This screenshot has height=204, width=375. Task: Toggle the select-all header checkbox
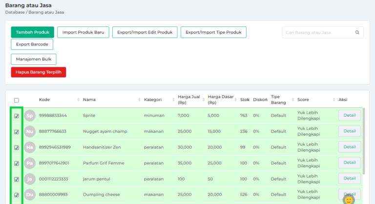pyautogui.click(x=17, y=100)
